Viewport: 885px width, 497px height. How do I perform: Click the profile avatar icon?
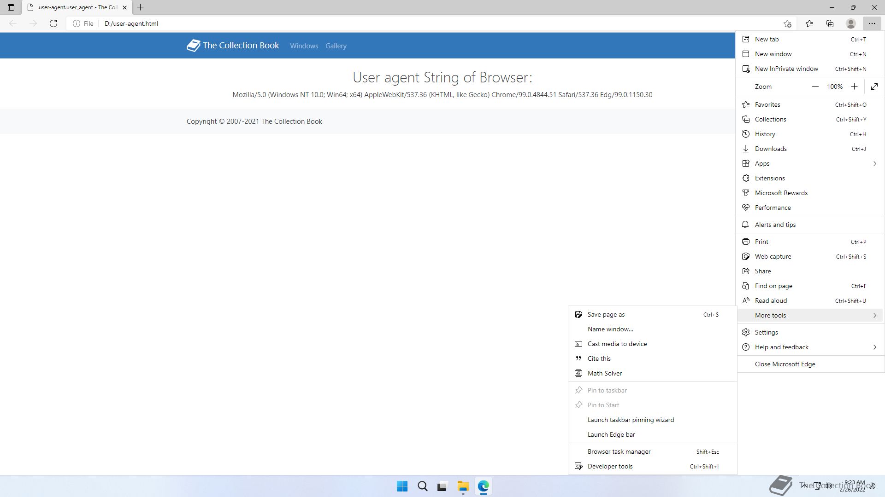851,23
